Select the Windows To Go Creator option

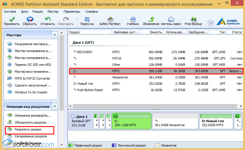pyautogui.click(x=31, y=92)
